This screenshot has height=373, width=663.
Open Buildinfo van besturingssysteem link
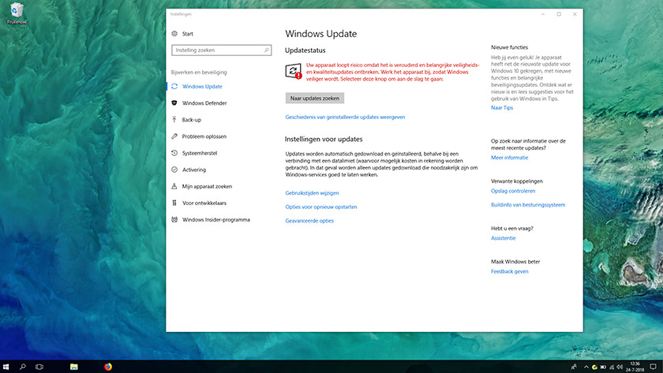[x=528, y=205]
